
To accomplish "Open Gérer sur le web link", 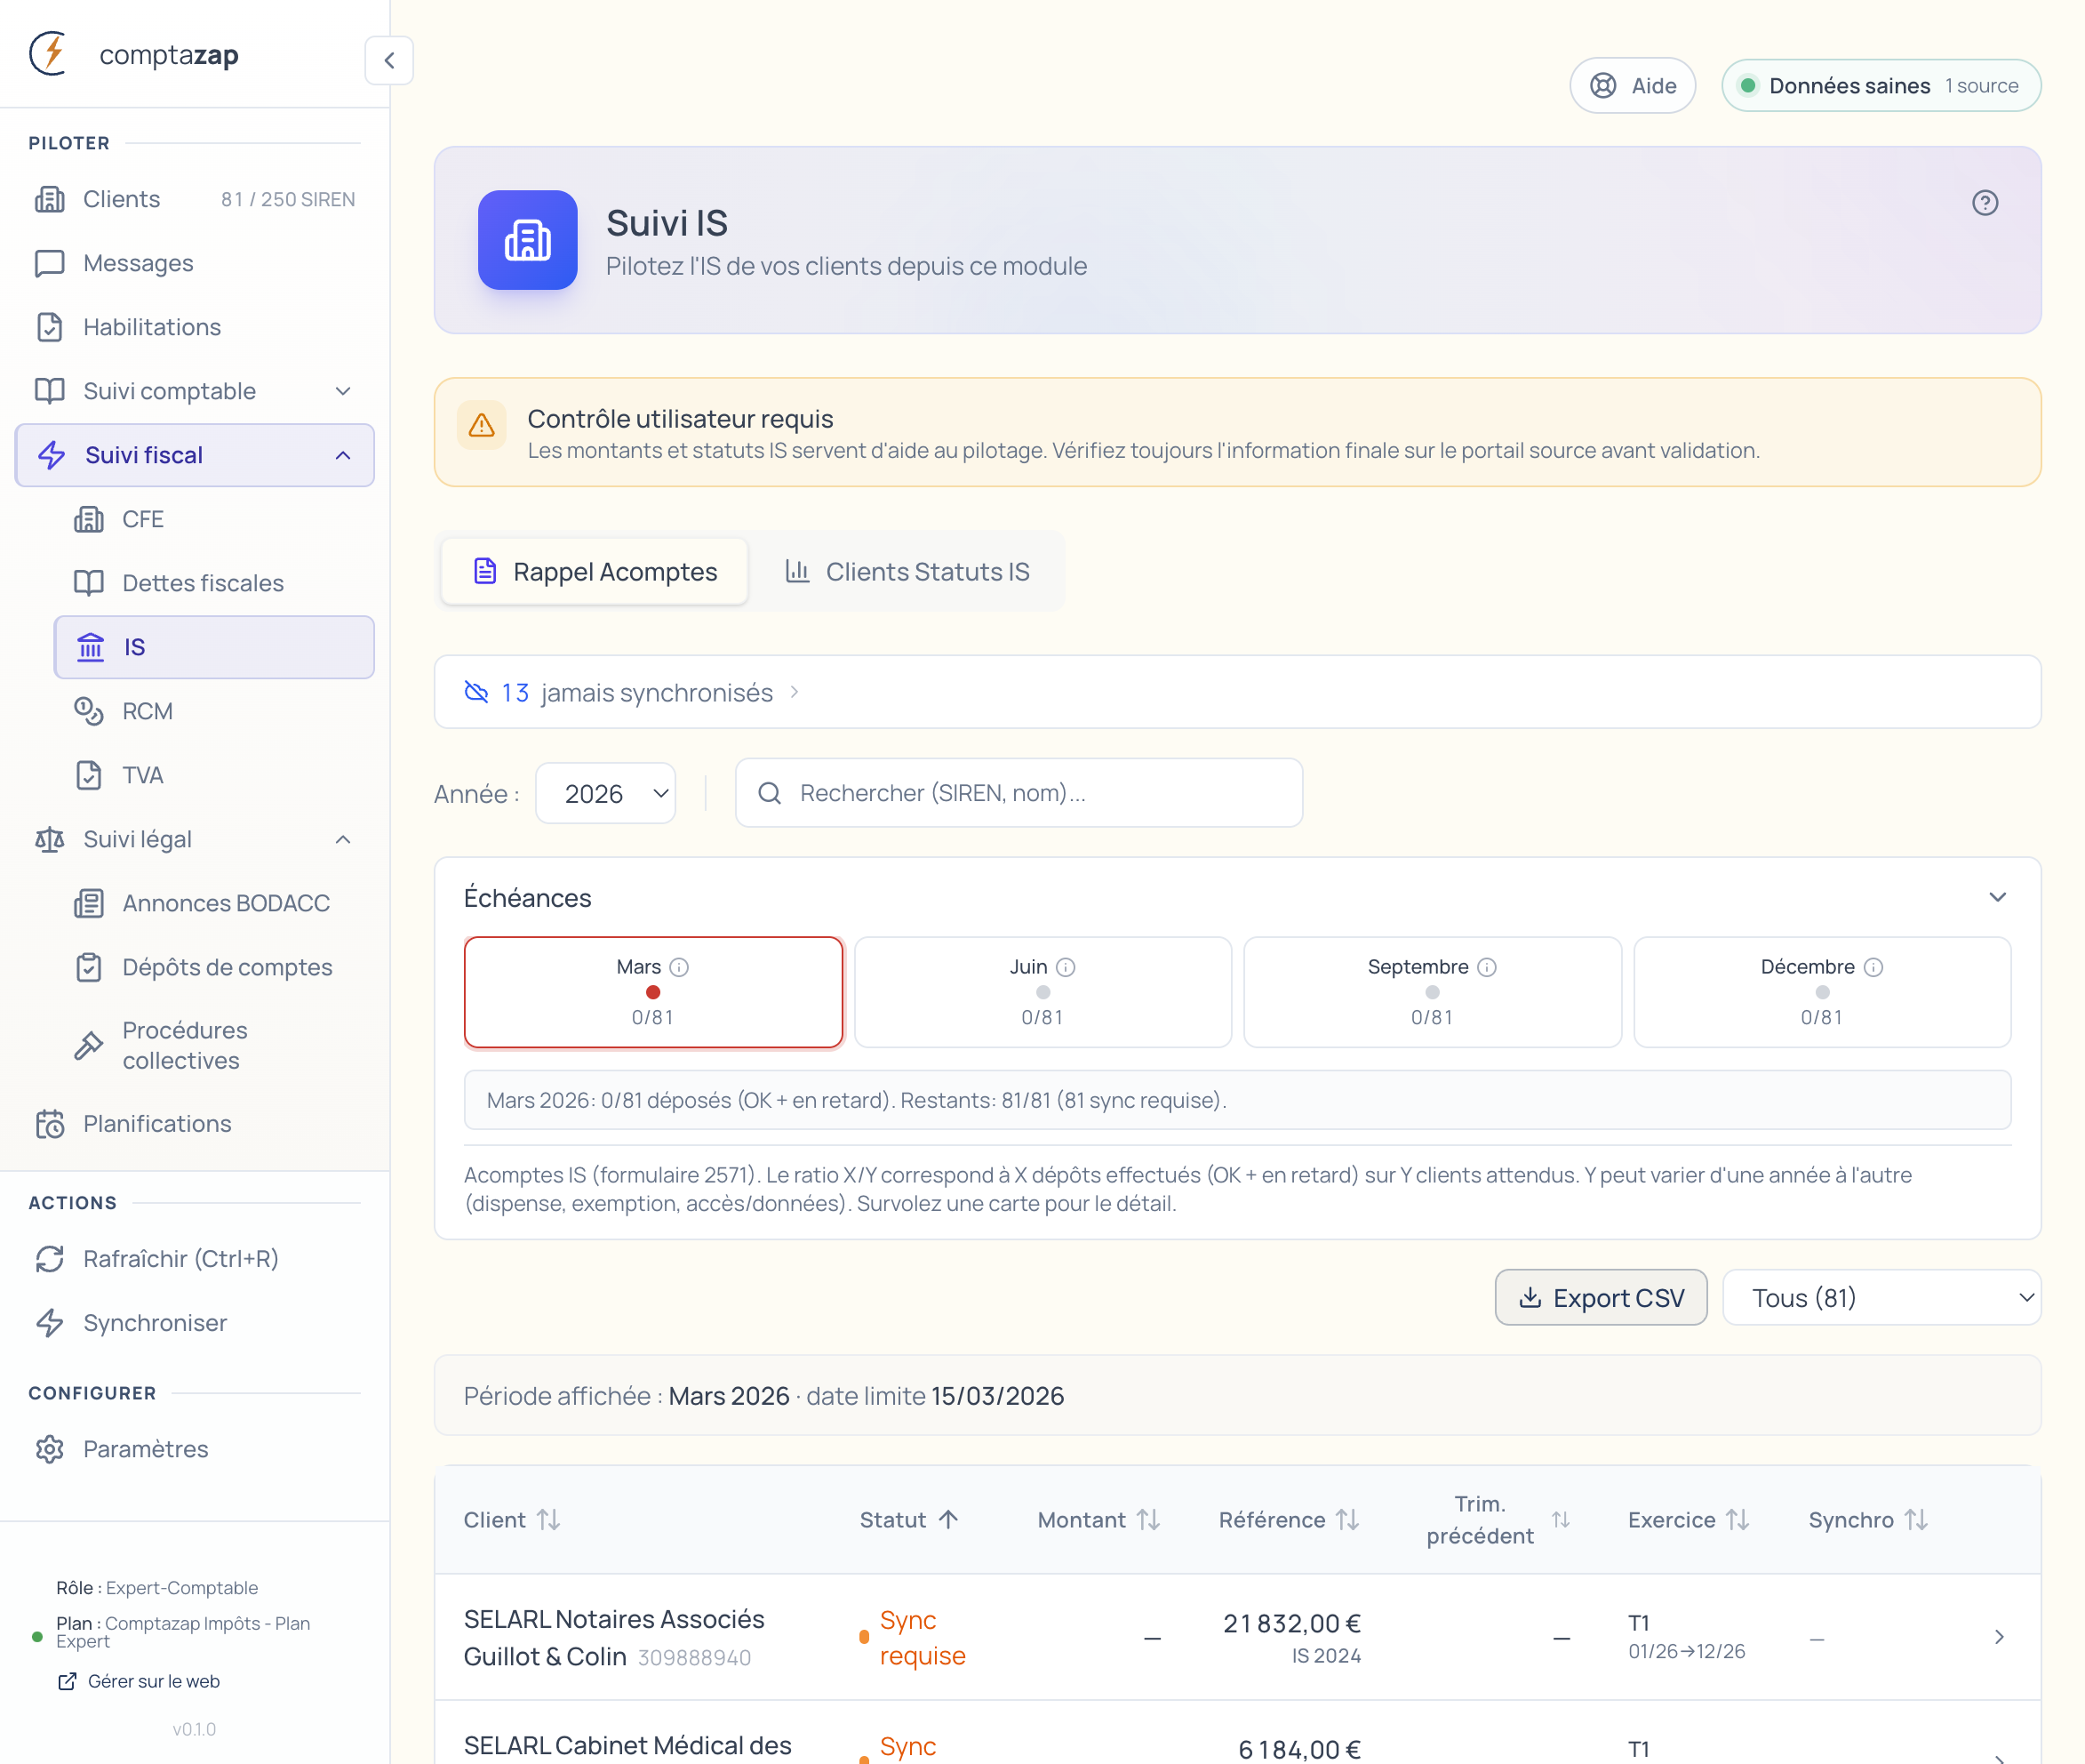I will pyautogui.click(x=152, y=1681).
